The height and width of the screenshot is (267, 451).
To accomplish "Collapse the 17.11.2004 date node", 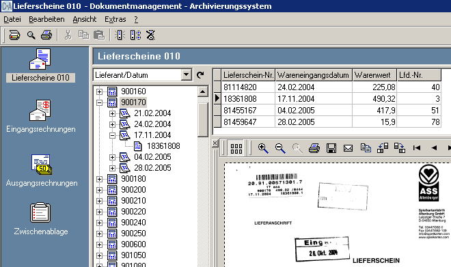I will pos(113,135).
